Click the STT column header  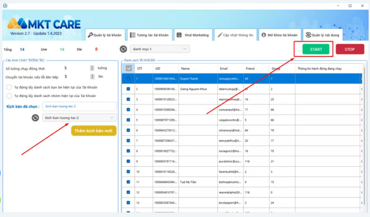tap(144, 69)
